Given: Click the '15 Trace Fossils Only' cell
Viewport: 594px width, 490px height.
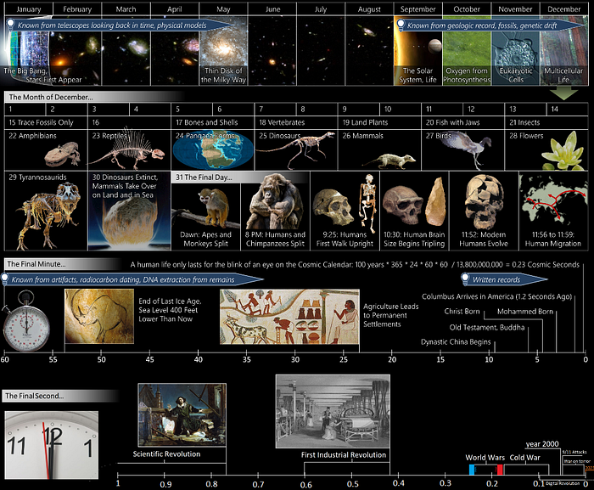Looking at the screenshot, I should (x=46, y=122).
